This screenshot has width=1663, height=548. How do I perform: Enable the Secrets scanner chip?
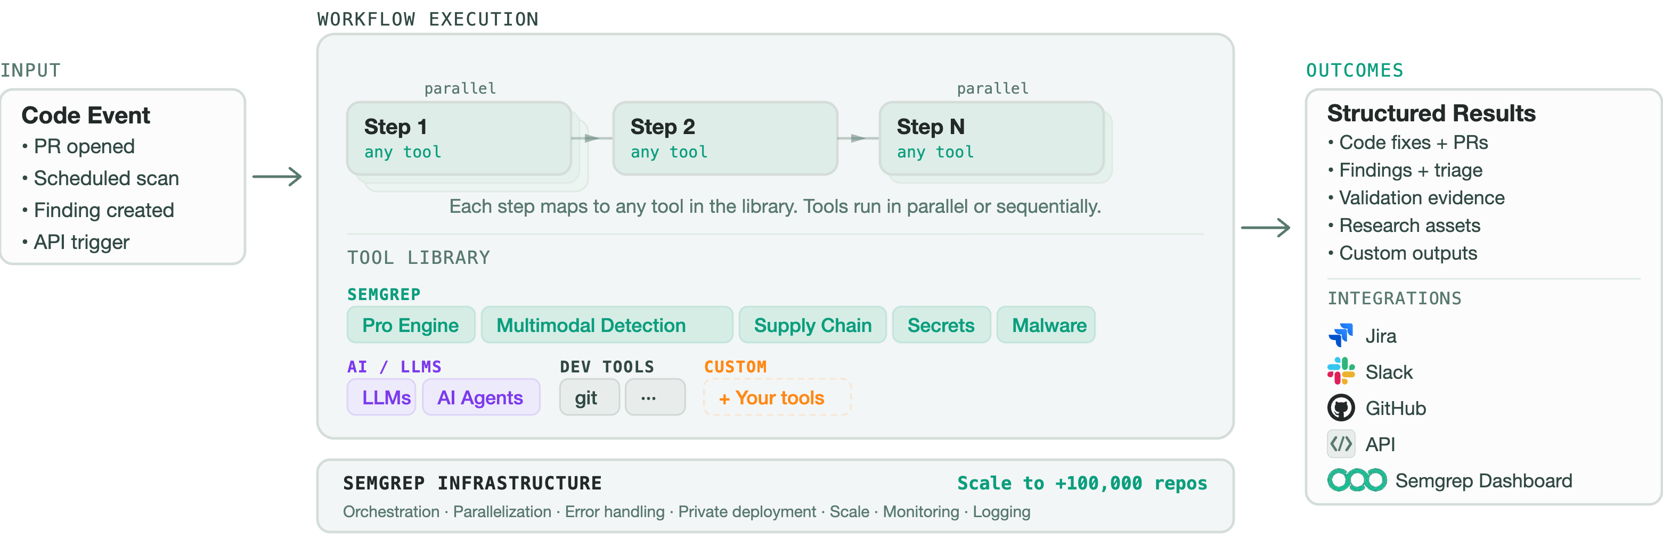click(941, 325)
